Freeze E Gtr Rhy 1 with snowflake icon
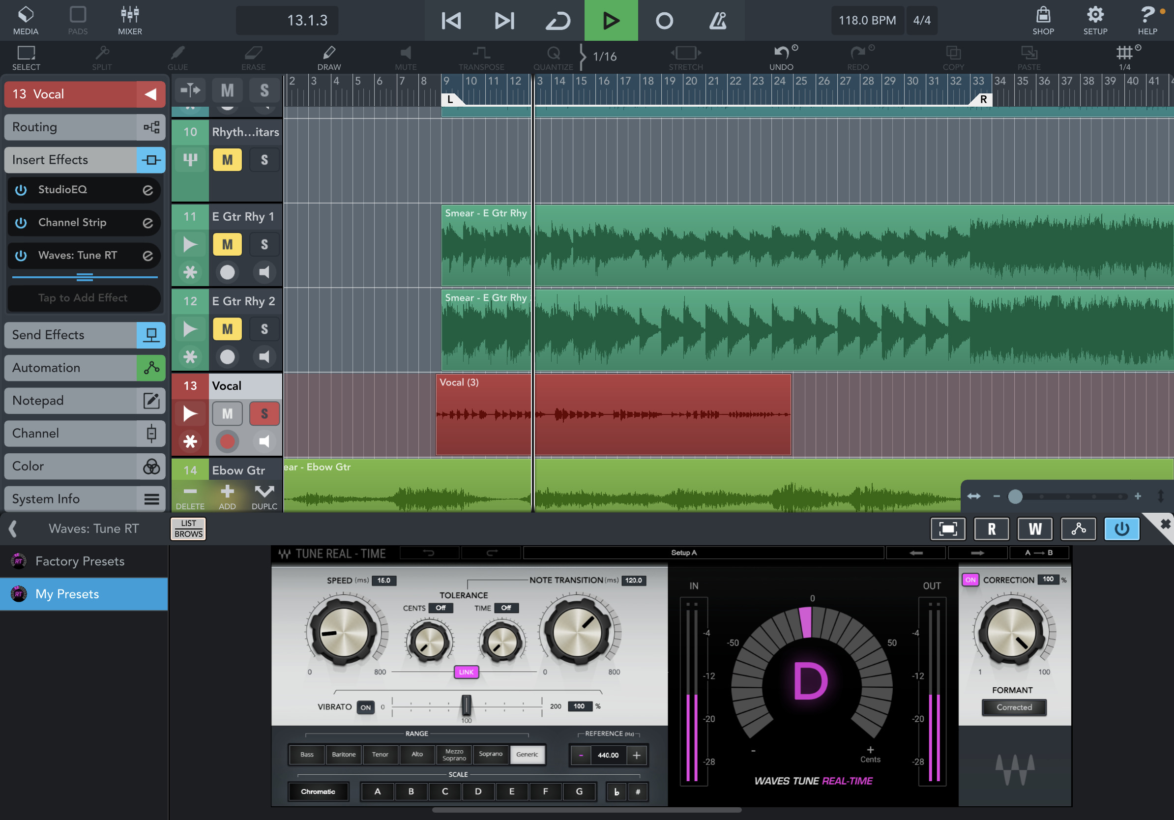The height and width of the screenshot is (820, 1174). pos(190,272)
